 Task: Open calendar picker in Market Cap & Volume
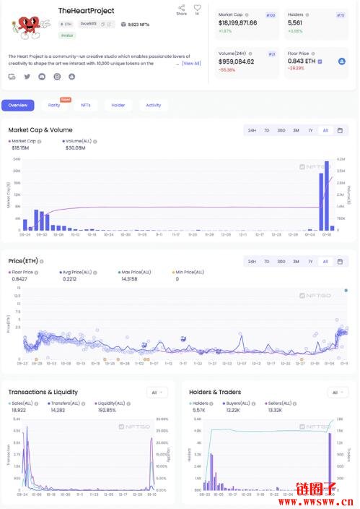pos(340,130)
